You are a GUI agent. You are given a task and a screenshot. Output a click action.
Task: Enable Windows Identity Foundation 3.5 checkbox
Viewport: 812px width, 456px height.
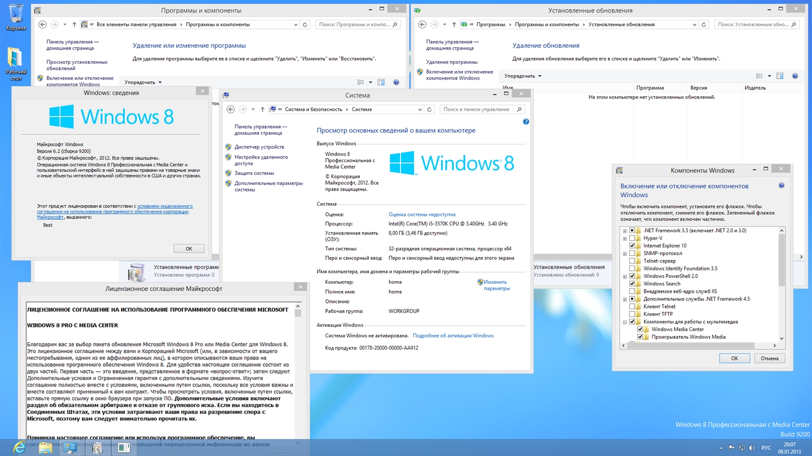(632, 269)
